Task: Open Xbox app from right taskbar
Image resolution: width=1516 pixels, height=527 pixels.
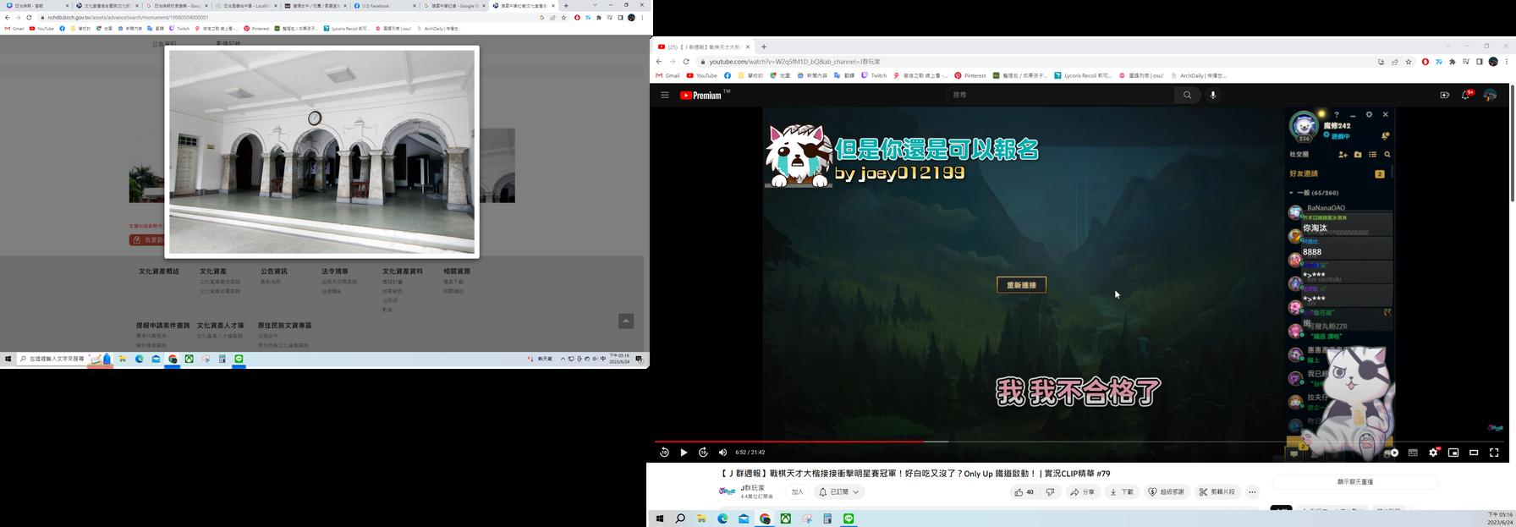Action: (786, 519)
